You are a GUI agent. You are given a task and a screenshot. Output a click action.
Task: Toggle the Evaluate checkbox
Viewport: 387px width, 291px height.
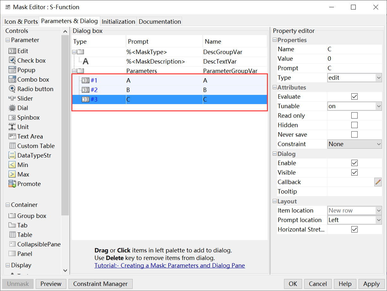pyautogui.click(x=354, y=96)
